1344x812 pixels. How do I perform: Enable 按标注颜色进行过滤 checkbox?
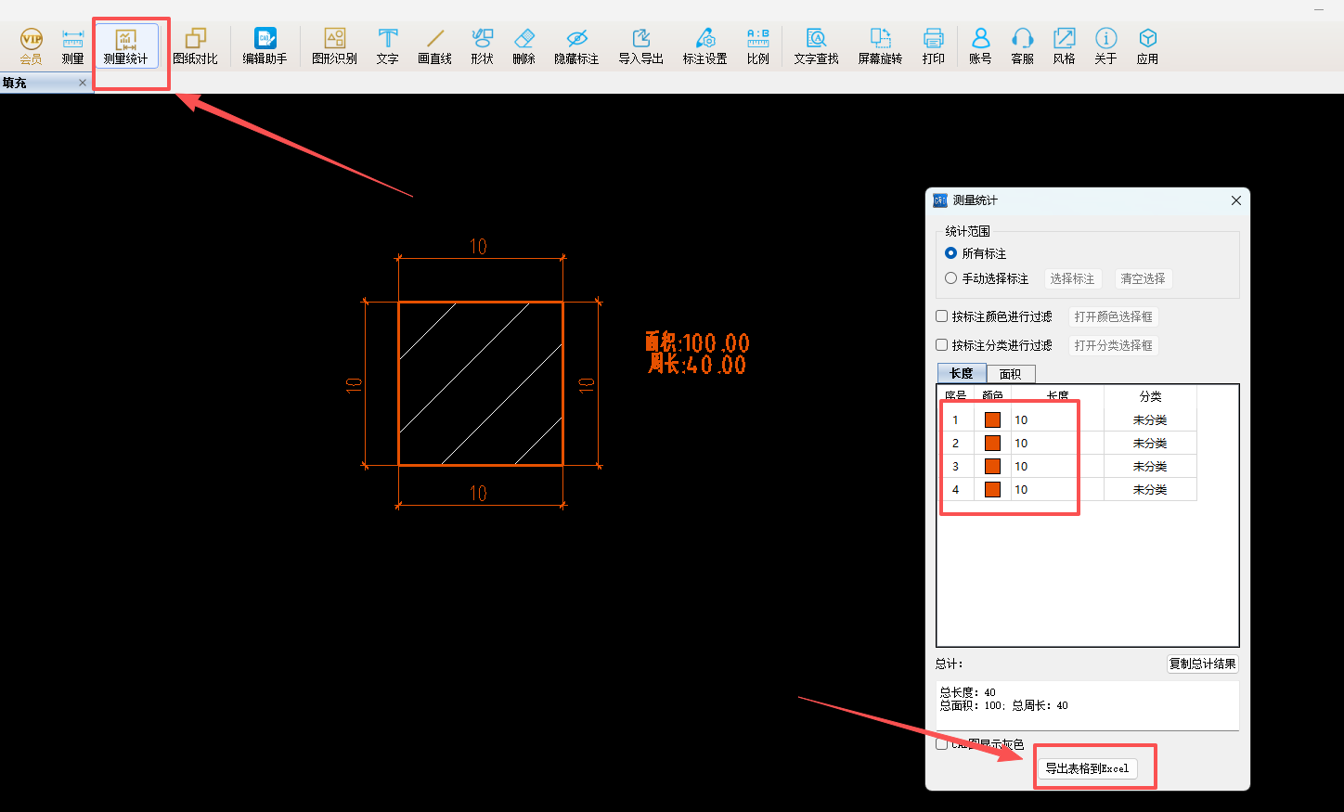pyautogui.click(x=942, y=316)
